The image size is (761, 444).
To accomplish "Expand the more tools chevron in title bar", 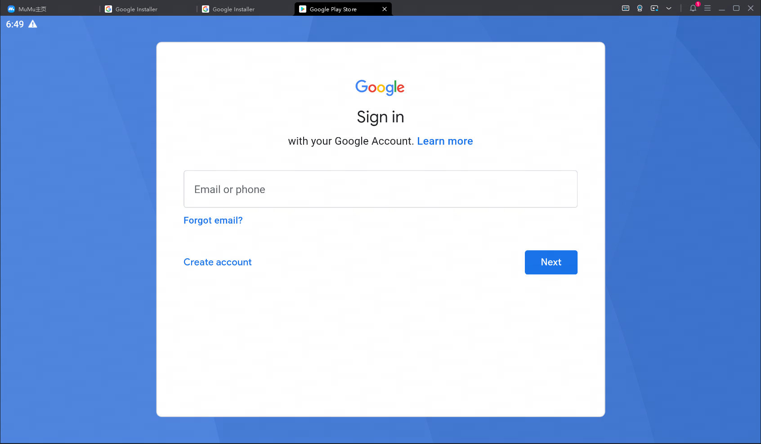I will pos(669,8).
